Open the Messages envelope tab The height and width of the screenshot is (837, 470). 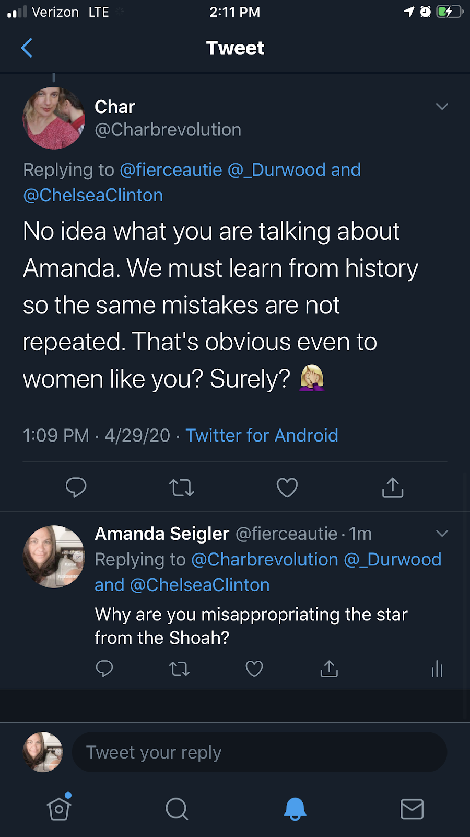(x=412, y=809)
